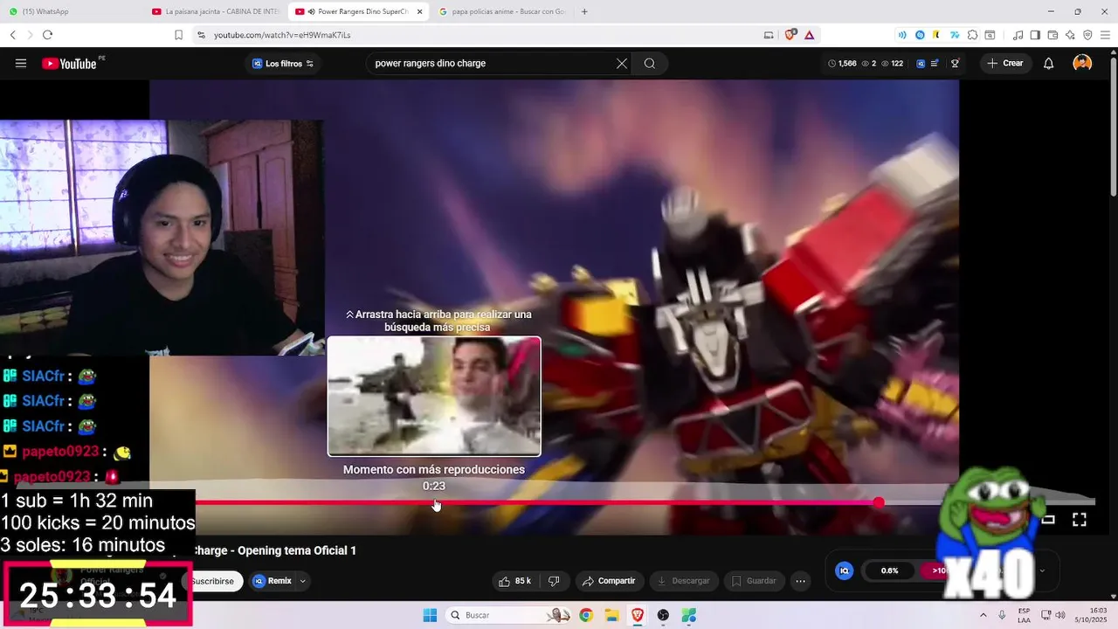1118x629 pixels.
Task: Open Brave VPN shield icon
Action: (1087, 35)
